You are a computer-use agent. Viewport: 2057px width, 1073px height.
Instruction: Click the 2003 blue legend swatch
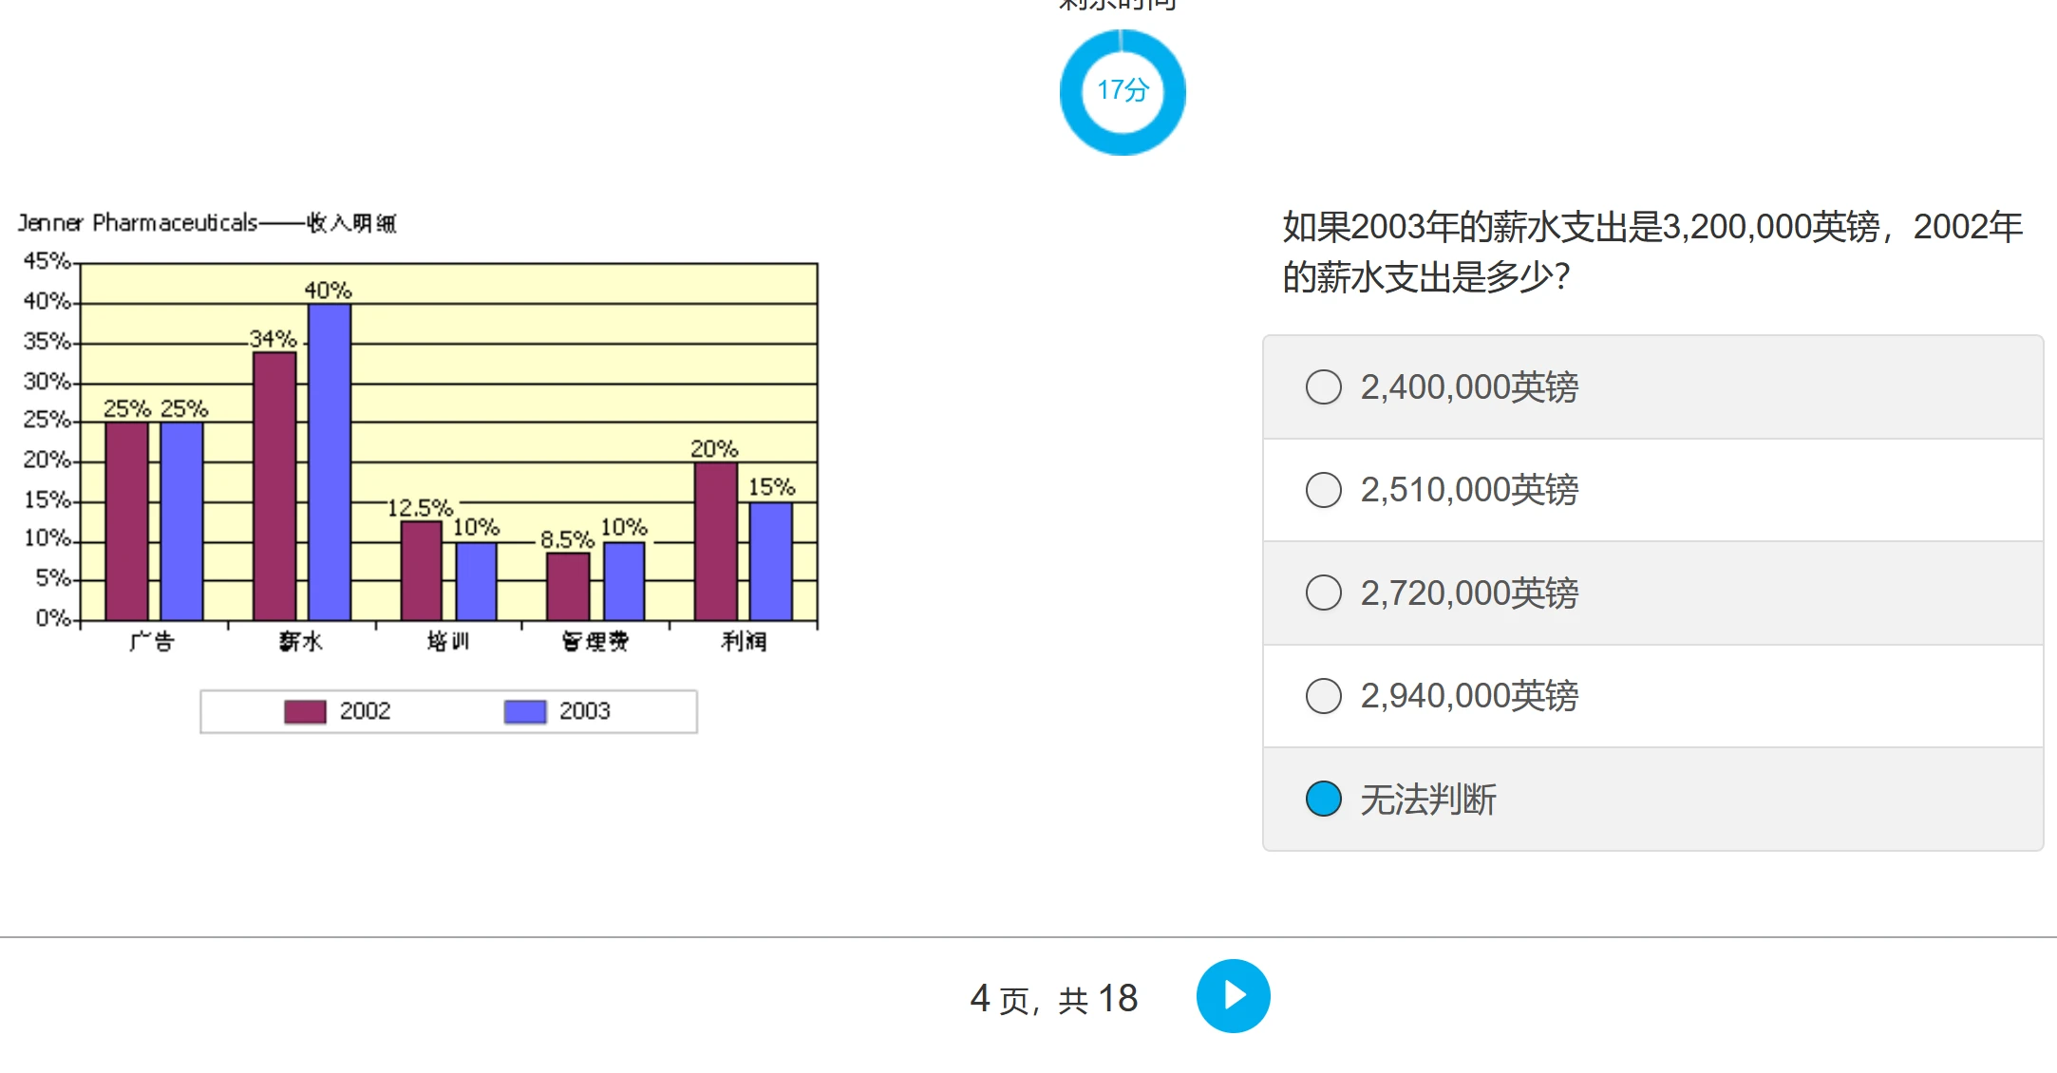(x=524, y=711)
